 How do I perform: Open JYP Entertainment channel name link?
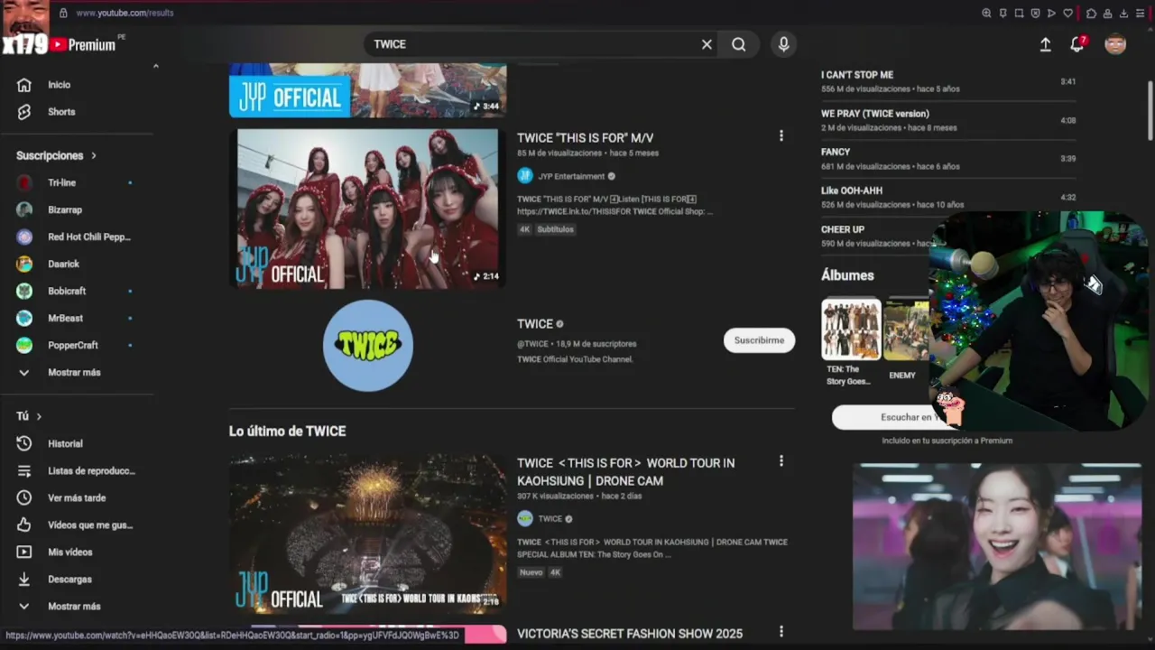tap(571, 176)
